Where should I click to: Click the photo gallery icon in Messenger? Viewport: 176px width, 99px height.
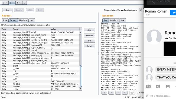tap(168, 87)
